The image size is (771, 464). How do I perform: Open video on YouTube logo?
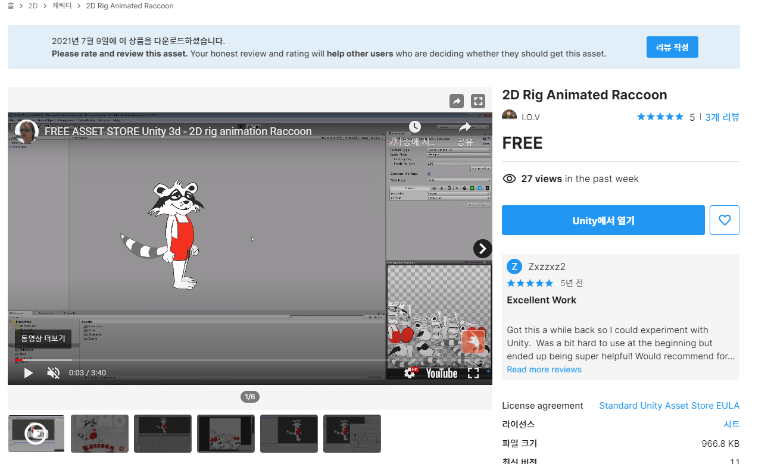point(442,373)
